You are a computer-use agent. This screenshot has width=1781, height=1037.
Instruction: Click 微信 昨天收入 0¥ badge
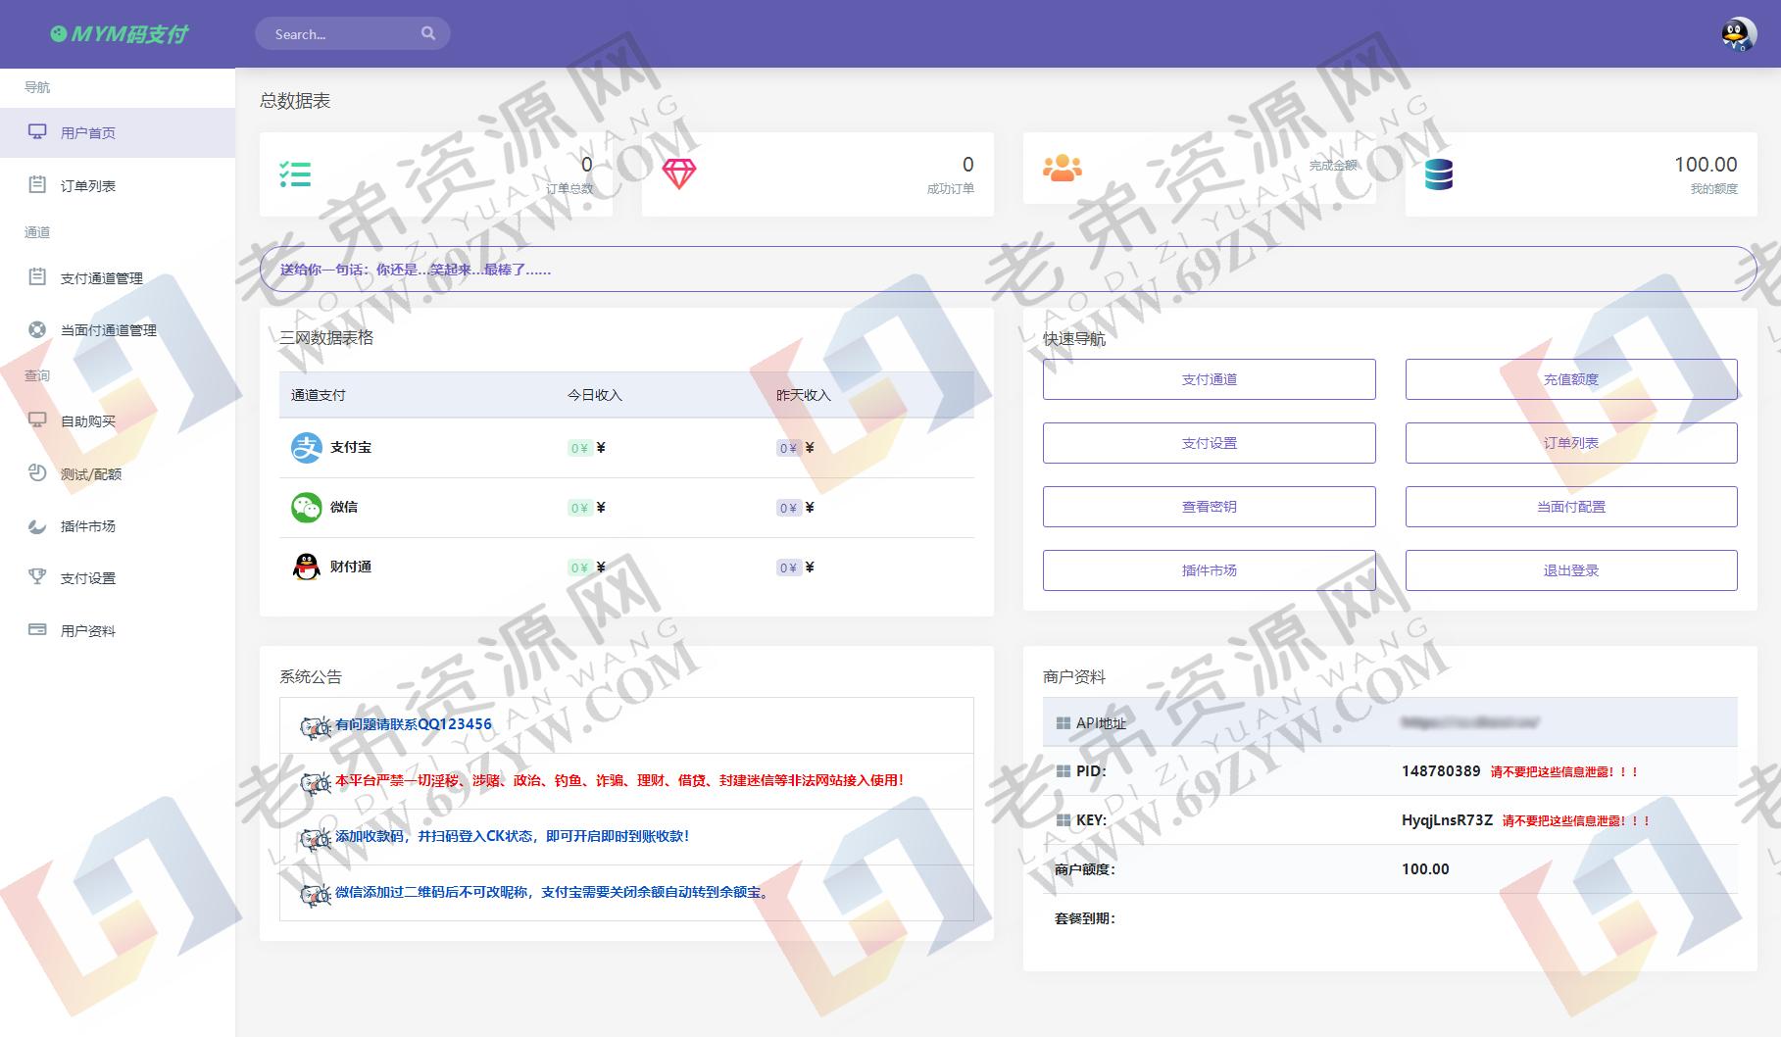tap(788, 508)
